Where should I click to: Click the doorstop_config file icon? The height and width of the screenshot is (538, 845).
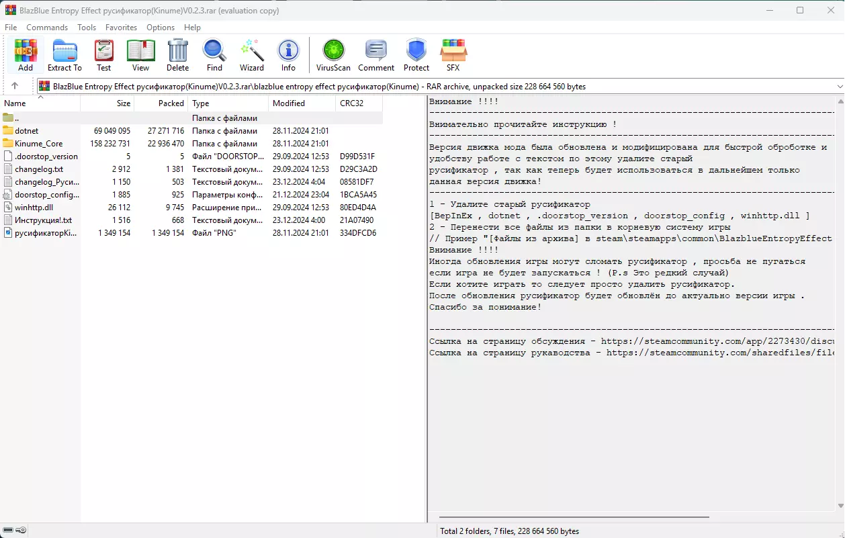tap(8, 194)
